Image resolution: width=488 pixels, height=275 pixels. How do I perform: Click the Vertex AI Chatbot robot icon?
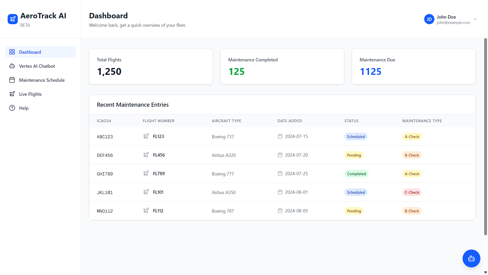[12, 66]
